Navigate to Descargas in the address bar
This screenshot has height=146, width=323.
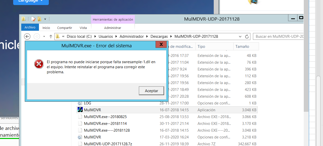159,36
